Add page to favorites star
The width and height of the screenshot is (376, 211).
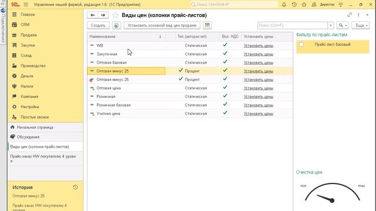coord(115,15)
